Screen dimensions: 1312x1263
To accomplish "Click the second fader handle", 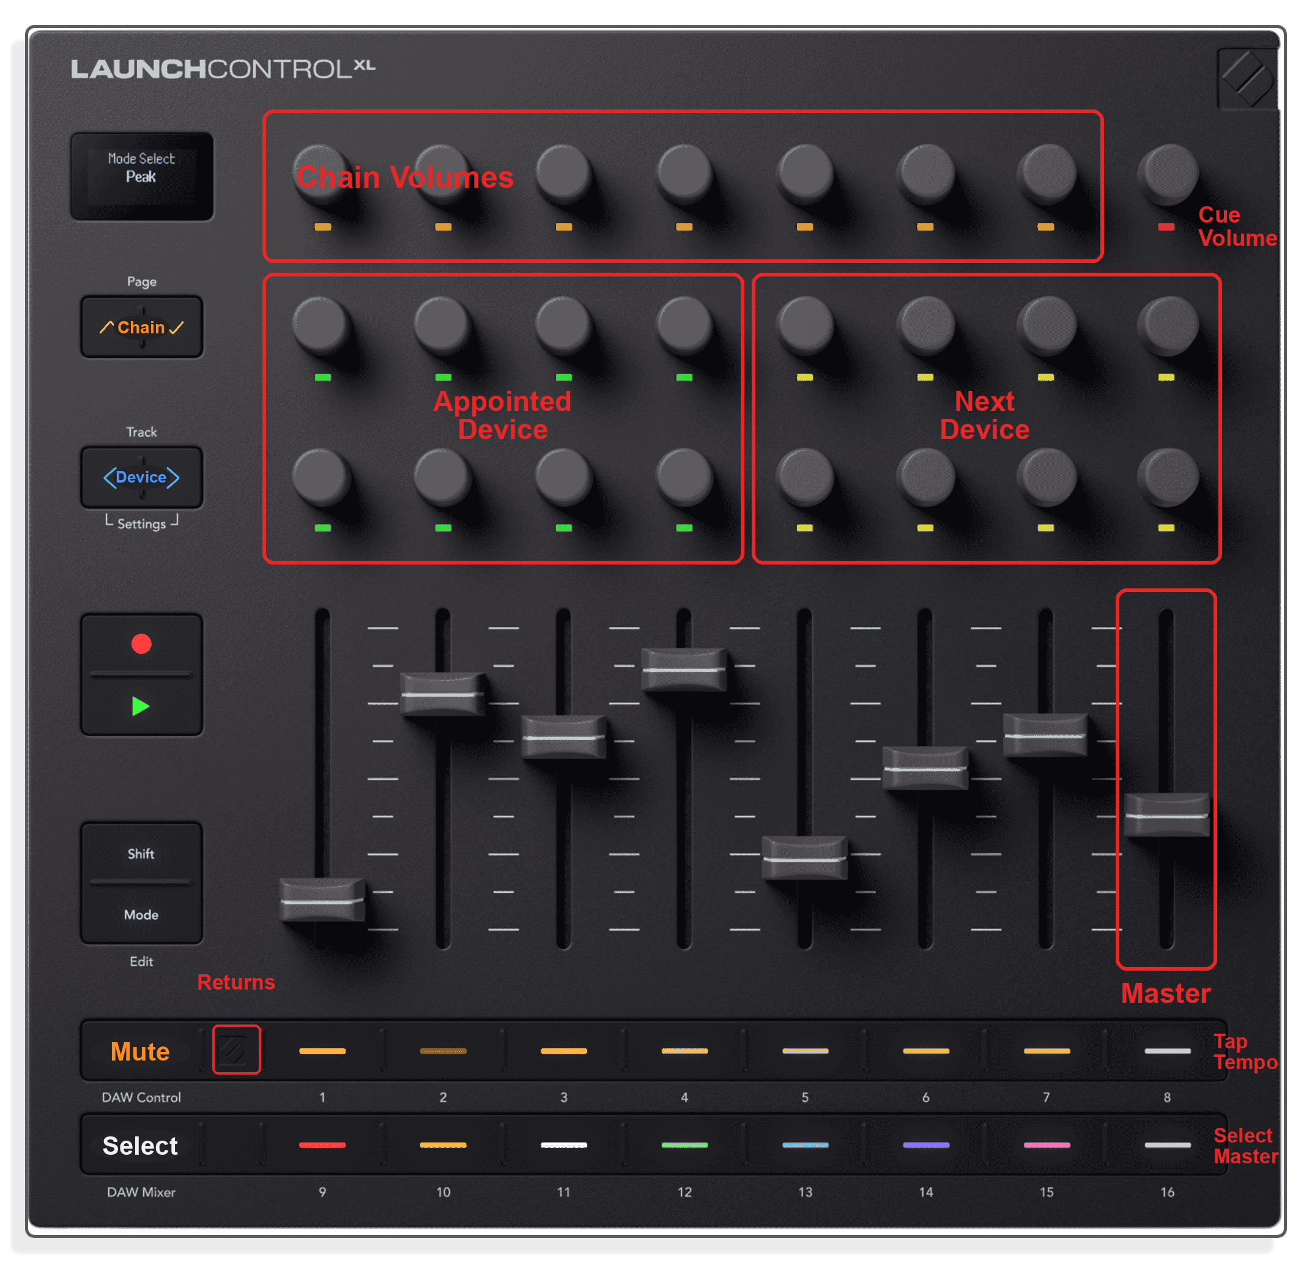I will click(443, 694).
